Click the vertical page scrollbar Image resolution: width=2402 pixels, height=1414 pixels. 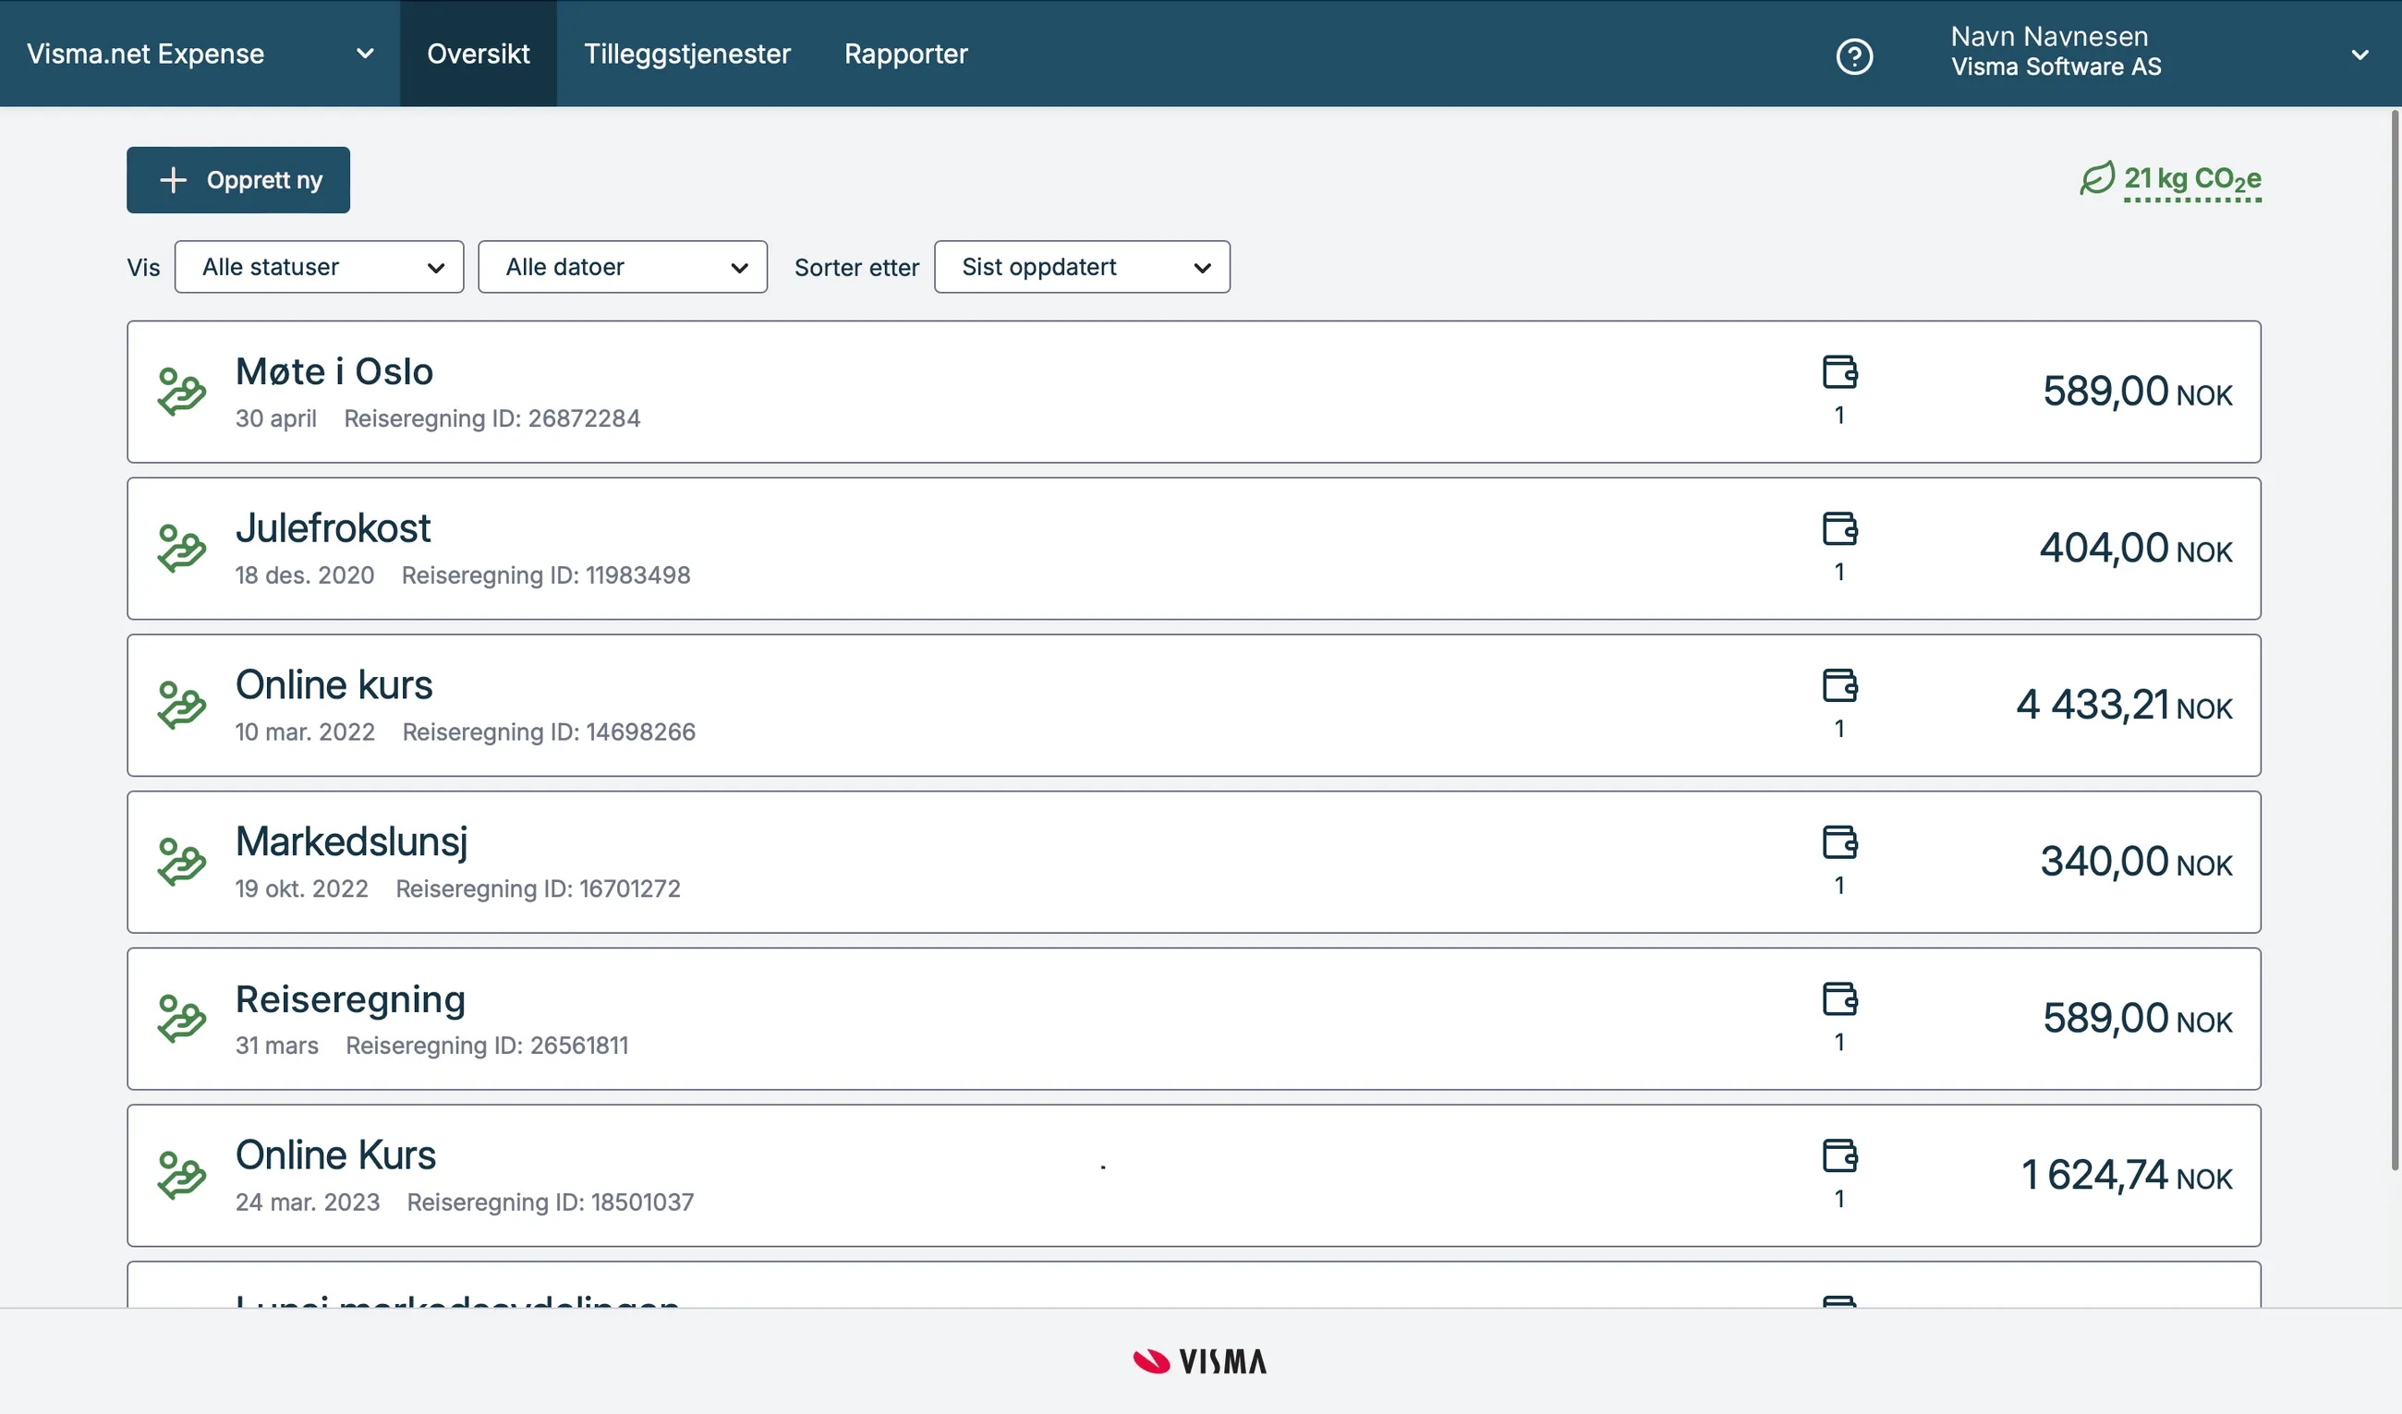coord(2394,638)
